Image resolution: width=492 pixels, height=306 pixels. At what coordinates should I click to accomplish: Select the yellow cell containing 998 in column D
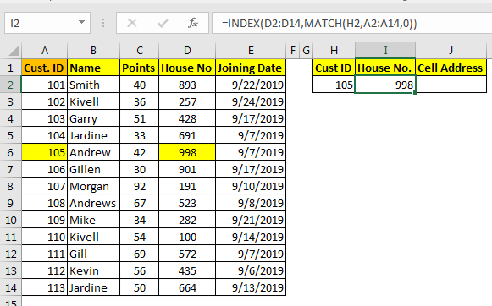[187, 152]
